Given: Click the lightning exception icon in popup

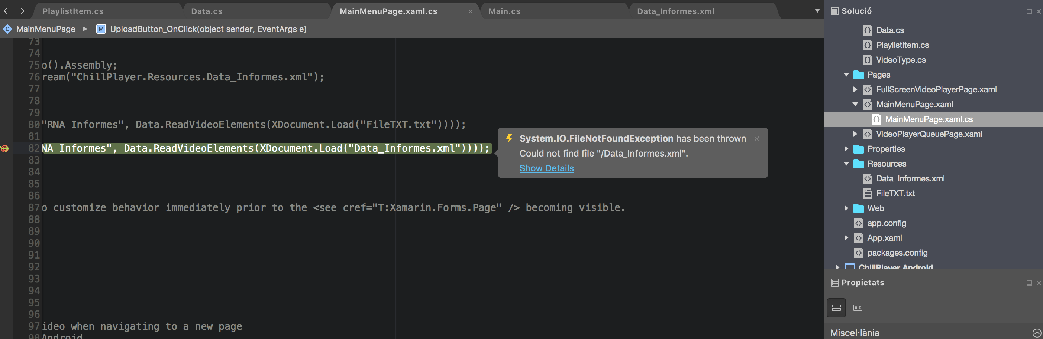Looking at the screenshot, I should pyautogui.click(x=509, y=139).
